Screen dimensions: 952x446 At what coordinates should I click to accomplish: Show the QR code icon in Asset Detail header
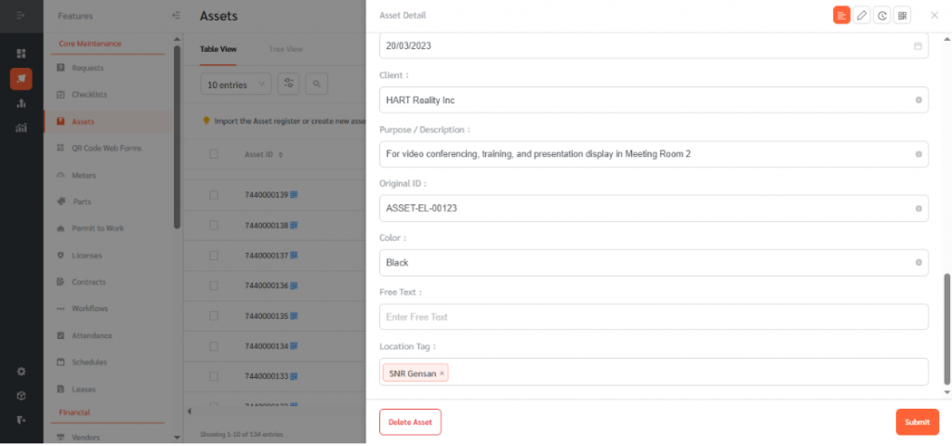click(x=902, y=16)
